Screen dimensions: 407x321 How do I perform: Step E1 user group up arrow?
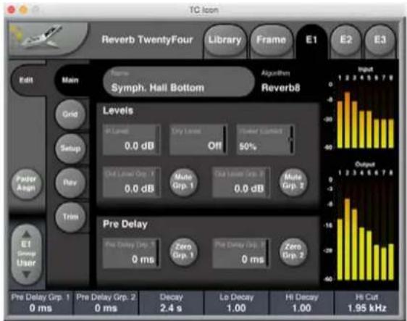pos(26,235)
